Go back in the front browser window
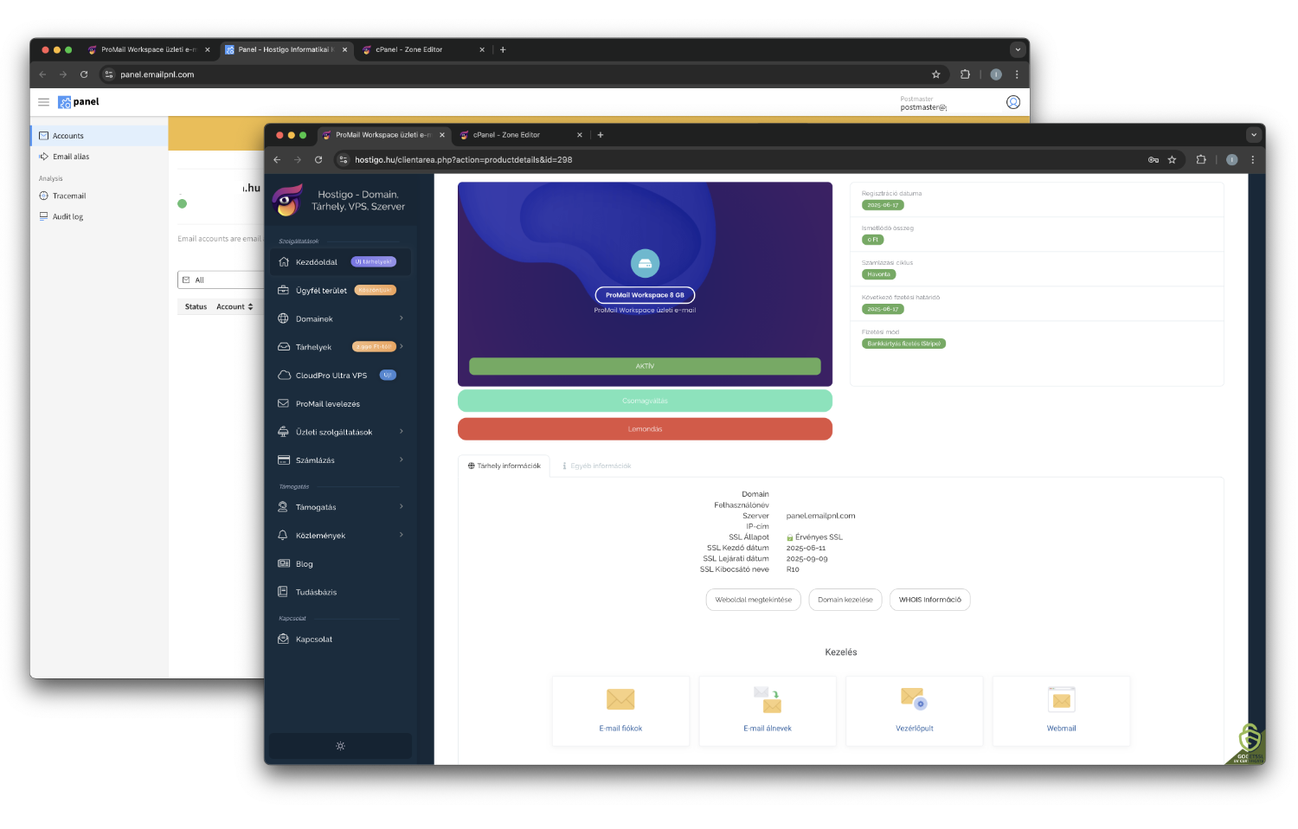This screenshot has height=829, width=1298. (277, 160)
